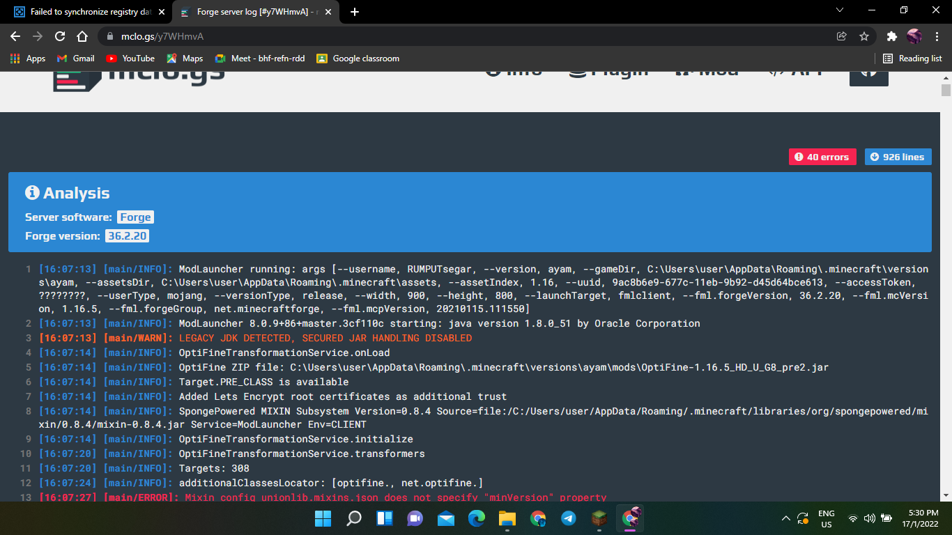Open the Chrome three-dot menu
Screen dimensions: 952x535
937,36
